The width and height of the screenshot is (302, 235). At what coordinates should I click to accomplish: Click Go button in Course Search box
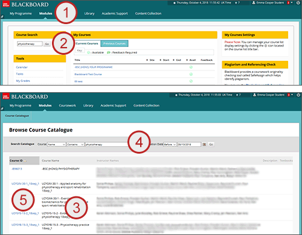tap(47, 44)
